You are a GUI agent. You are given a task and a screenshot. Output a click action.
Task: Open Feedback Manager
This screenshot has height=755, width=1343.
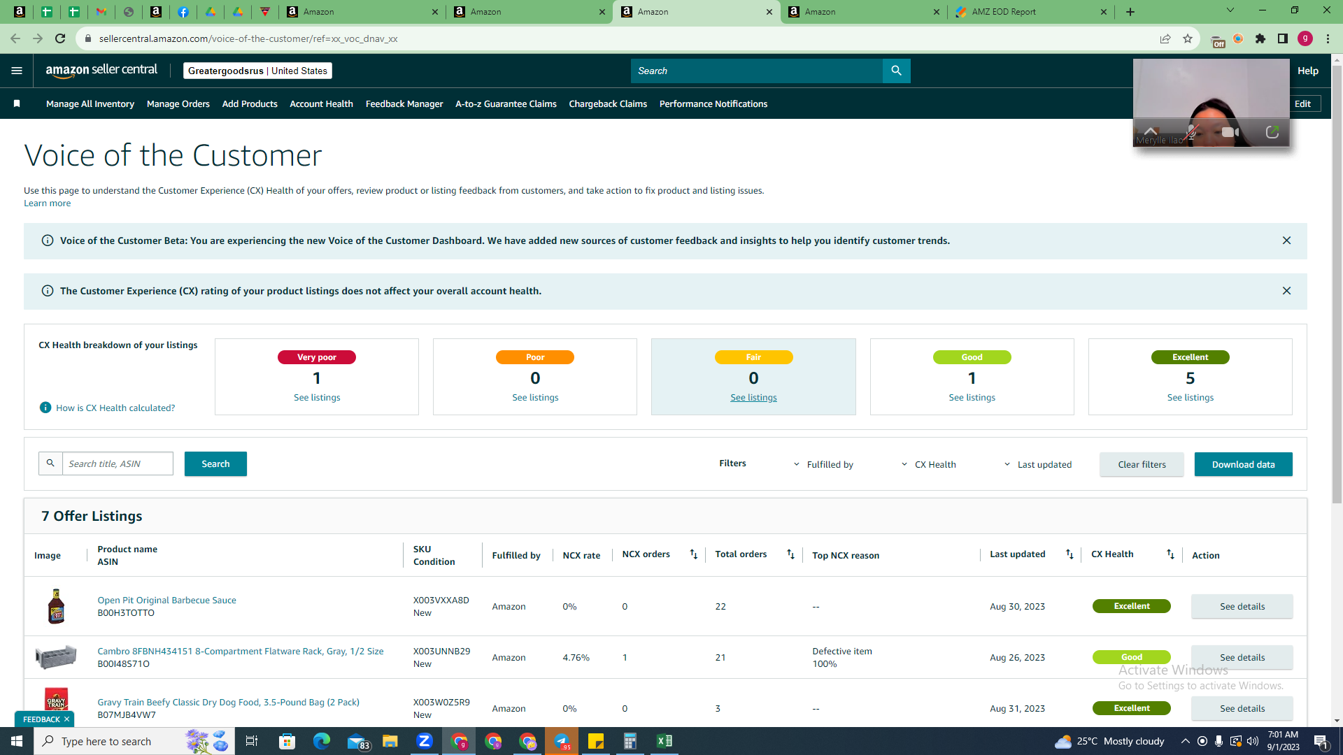point(404,103)
